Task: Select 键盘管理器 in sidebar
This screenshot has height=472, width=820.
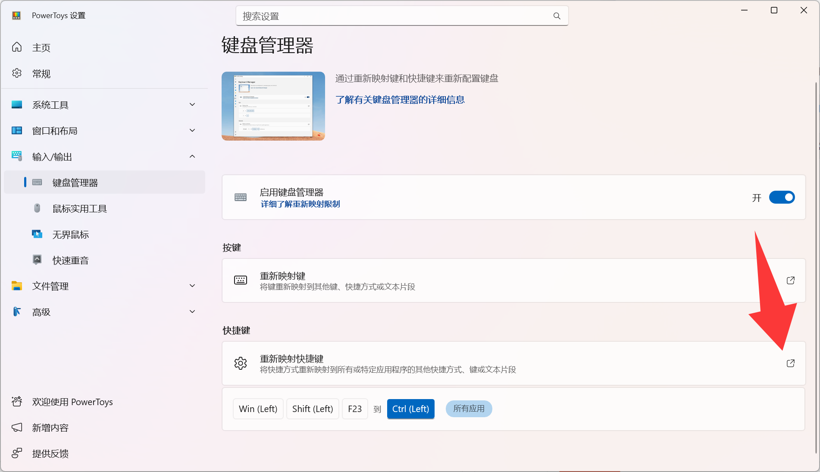Action: pos(104,182)
